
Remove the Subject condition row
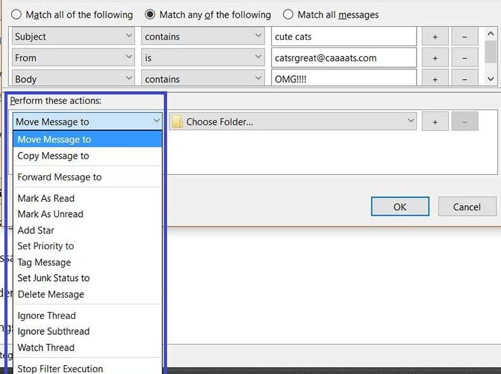pyautogui.click(x=465, y=37)
